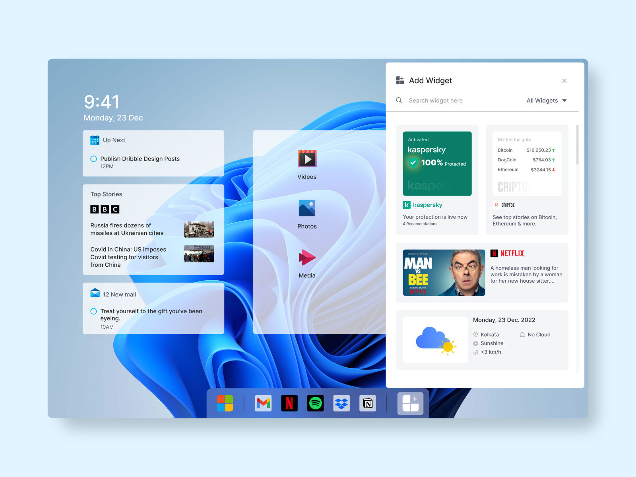Click the Add Widget taskbar icon
Viewport: 636px width, 477px height.
pyautogui.click(x=410, y=403)
